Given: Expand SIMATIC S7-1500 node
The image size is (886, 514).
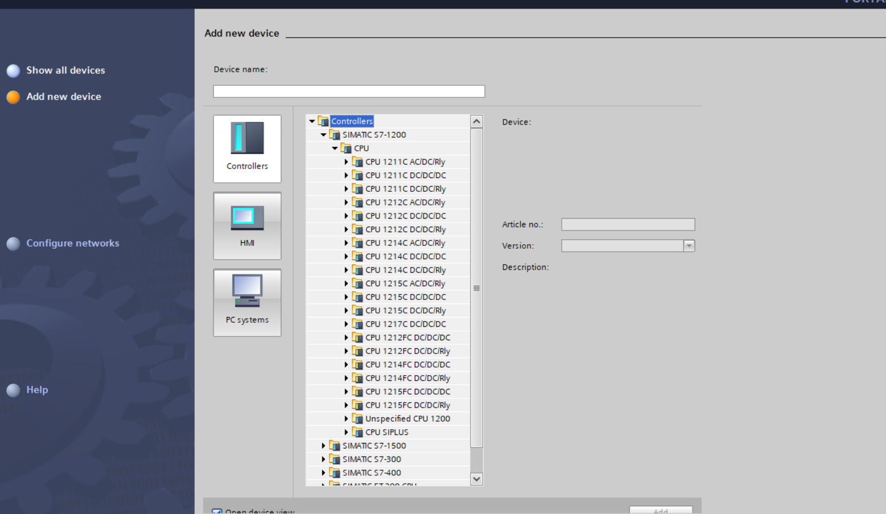Looking at the screenshot, I should pos(323,446).
